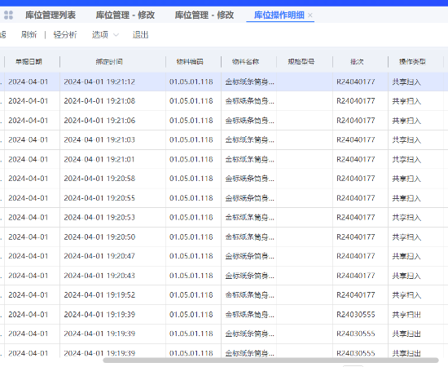Select cell 2024-04-01 19:19:52

[x=99, y=295]
